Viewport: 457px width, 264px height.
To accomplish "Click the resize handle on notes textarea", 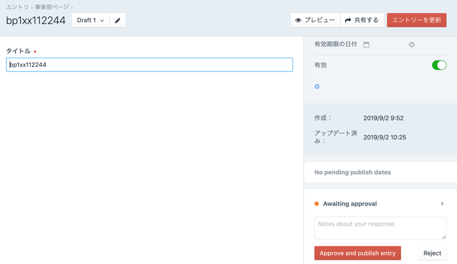I will click(x=443, y=237).
